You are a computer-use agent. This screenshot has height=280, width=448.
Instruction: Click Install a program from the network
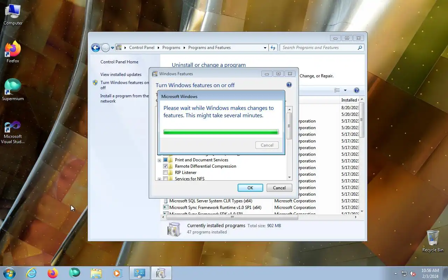click(124, 98)
